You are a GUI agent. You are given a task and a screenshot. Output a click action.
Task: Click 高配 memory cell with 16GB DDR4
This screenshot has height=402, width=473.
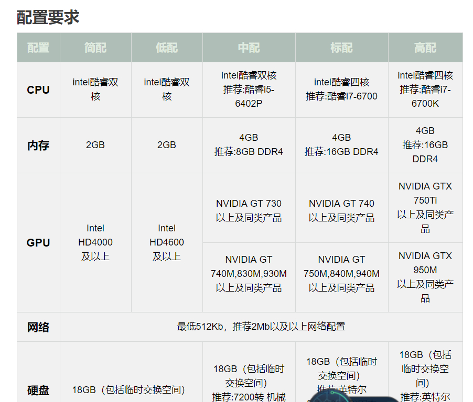[x=425, y=145]
